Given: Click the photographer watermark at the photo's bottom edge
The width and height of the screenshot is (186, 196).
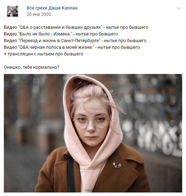Looking at the screenshot, I should click(88, 190).
